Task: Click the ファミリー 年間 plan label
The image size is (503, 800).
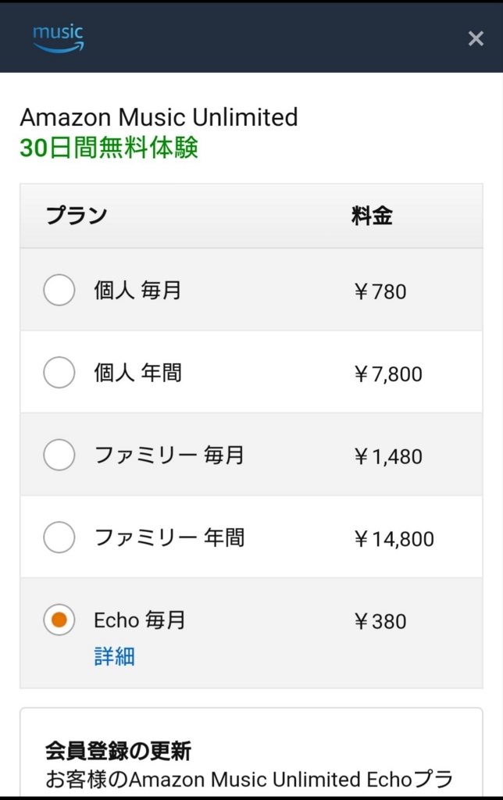Action: 169,537
